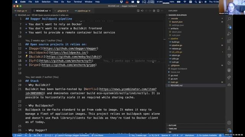Open the Search view in activity bar

click(x=229, y=19)
